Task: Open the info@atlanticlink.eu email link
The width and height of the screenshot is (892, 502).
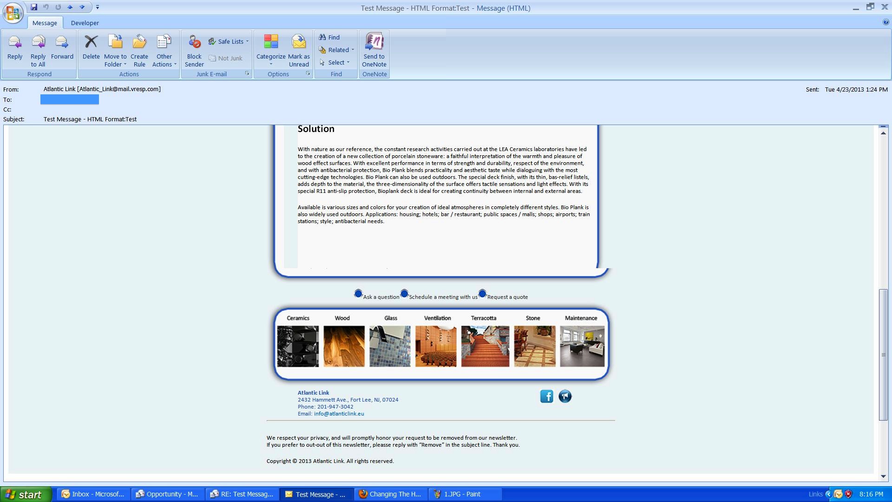Action: point(339,414)
